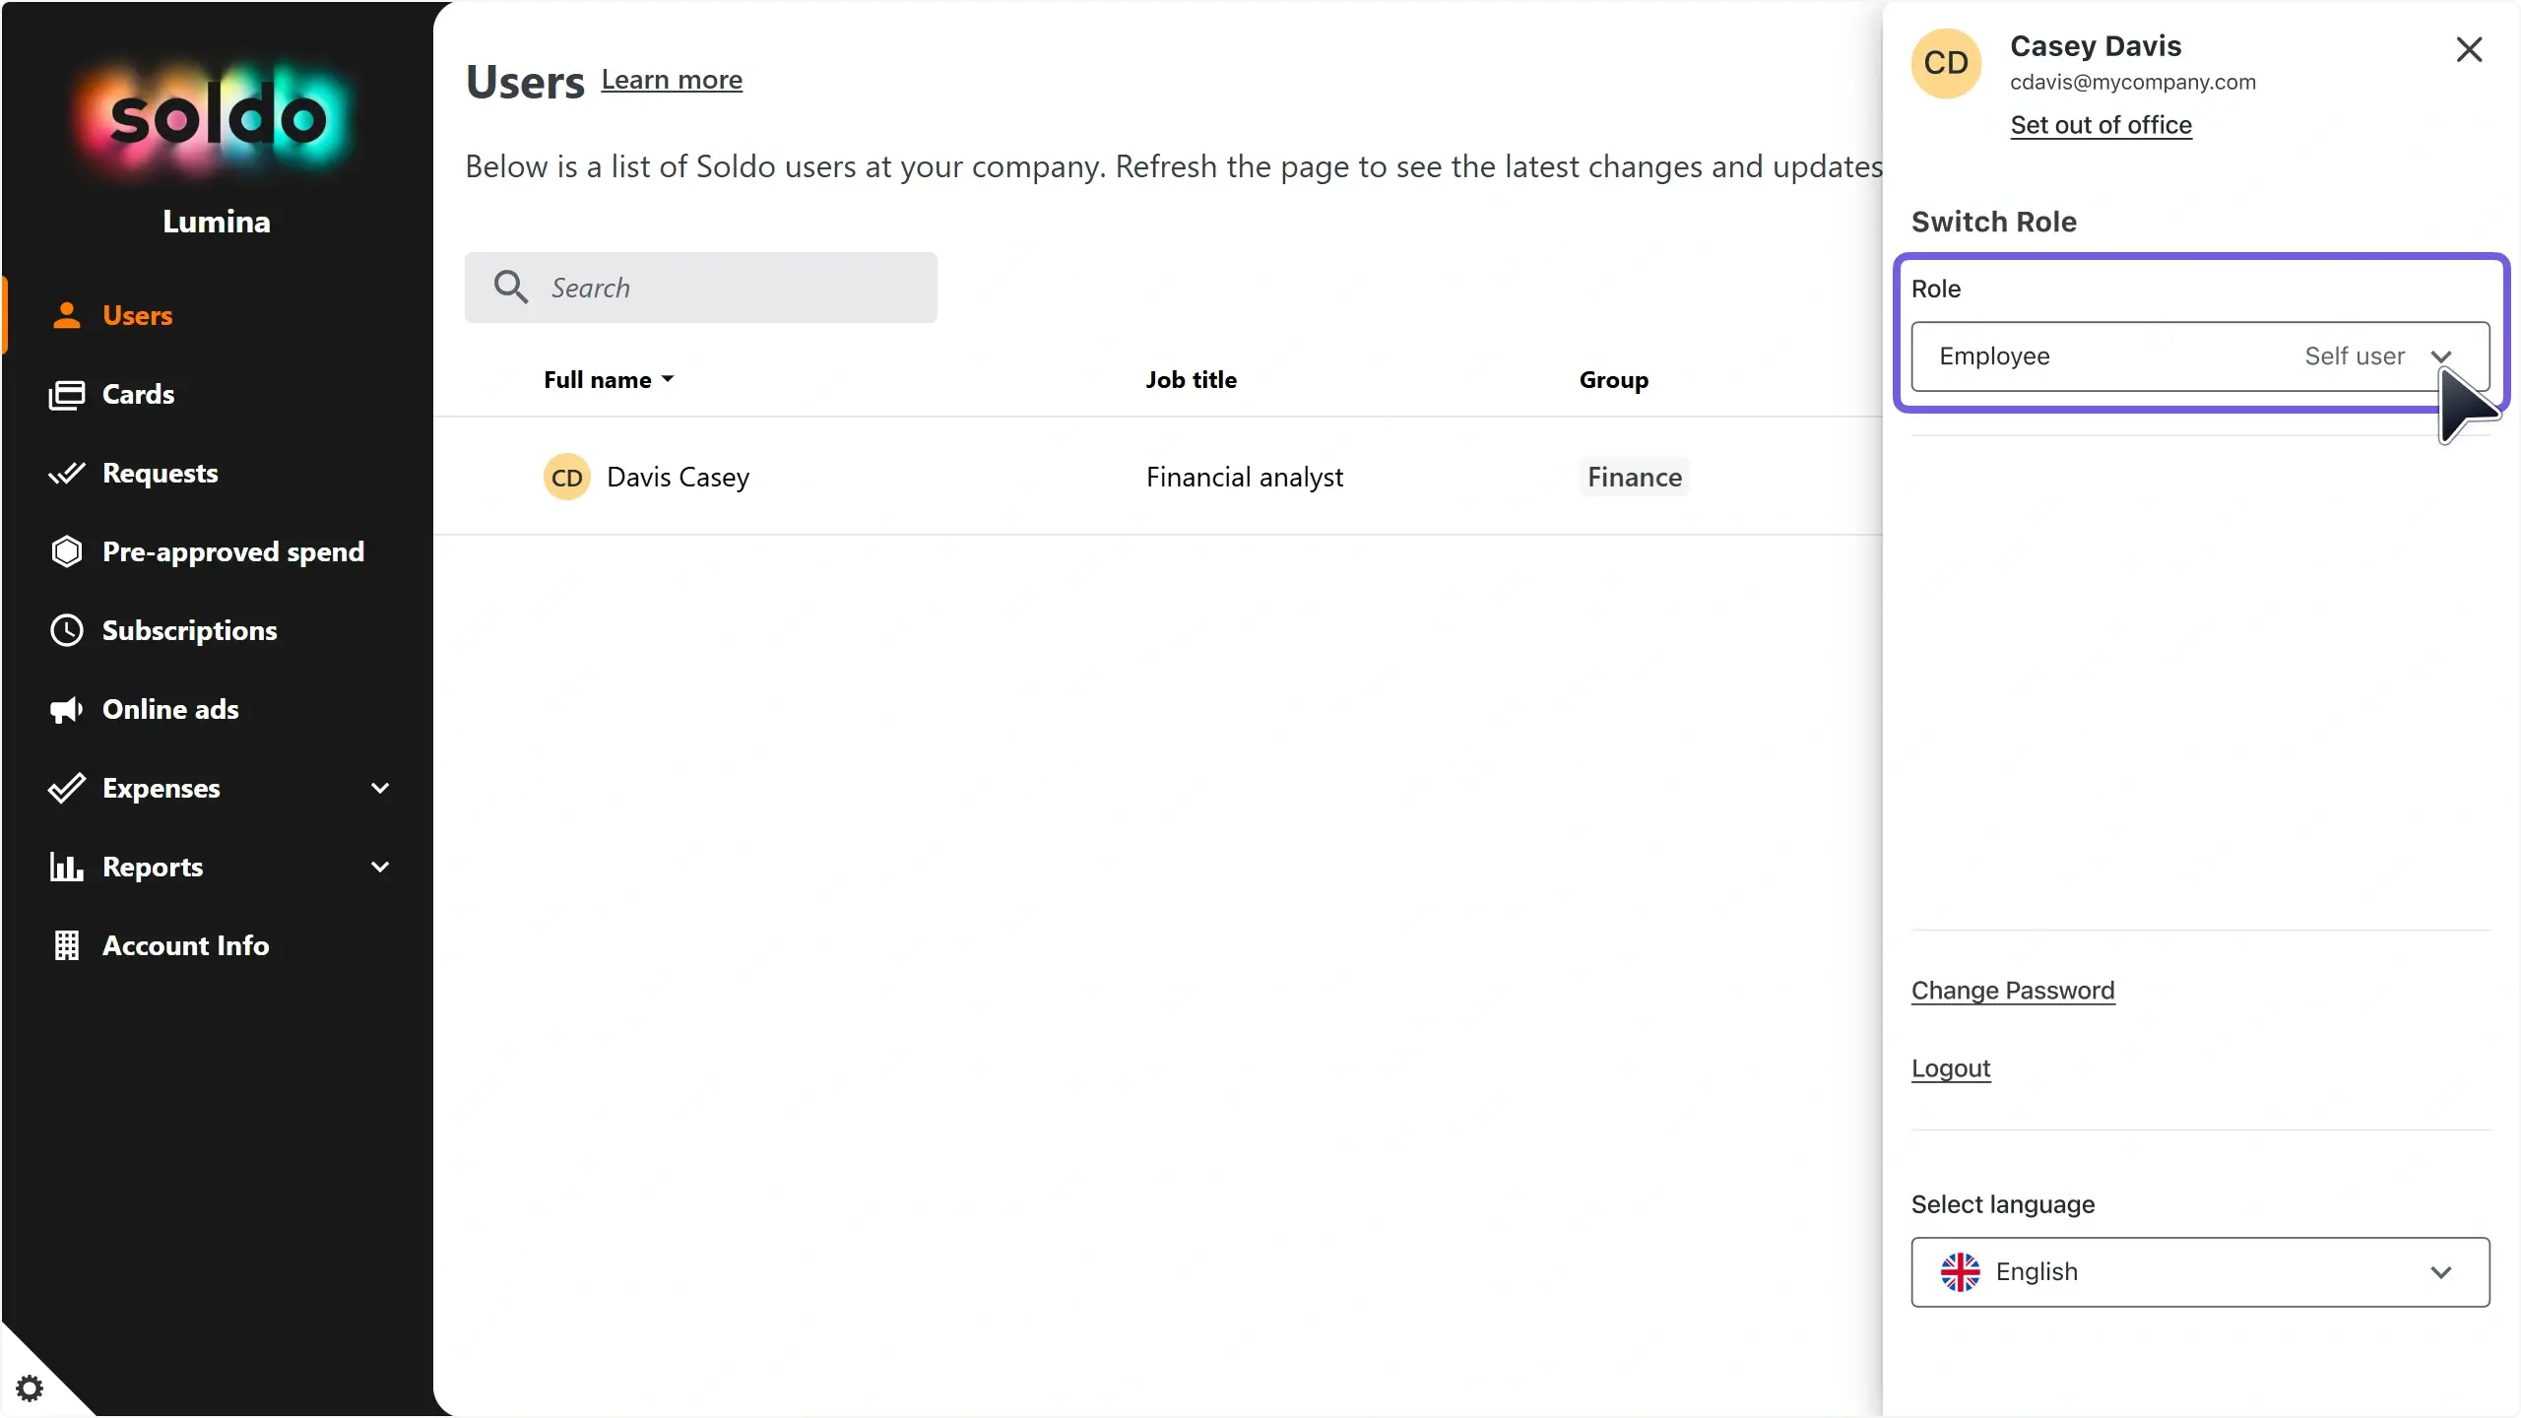Click the Logout link
This screenshot has width=2521, height=1418.
[1950, 1068]
